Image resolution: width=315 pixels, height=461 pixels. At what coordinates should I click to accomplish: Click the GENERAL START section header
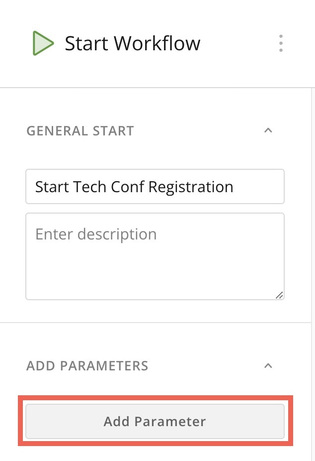(80, 131)
